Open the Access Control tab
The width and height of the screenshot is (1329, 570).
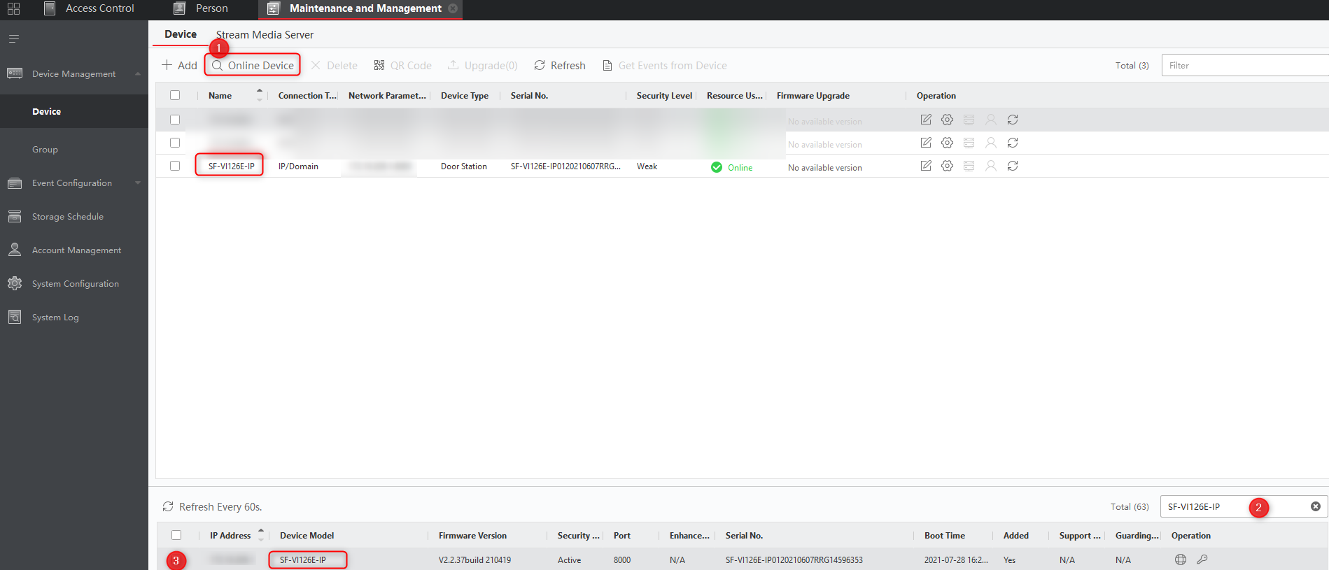coord(99,8)
